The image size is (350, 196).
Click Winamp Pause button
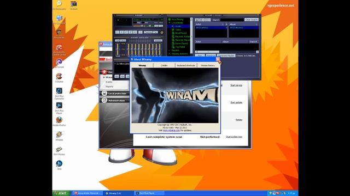126,32
